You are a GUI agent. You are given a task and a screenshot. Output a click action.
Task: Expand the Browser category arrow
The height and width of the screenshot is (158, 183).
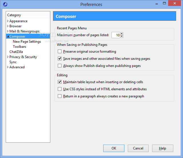[x=8, y=26]
